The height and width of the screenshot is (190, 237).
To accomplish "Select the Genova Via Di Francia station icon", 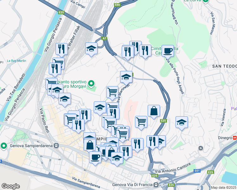I will 156,185.
